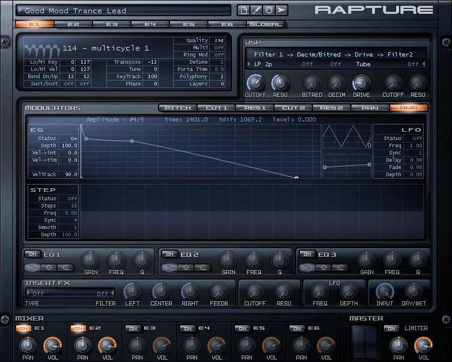The width and height of the screenshot is (452, 362).
Task: Click the Insert FX Input knob
Action: (385, 292)
